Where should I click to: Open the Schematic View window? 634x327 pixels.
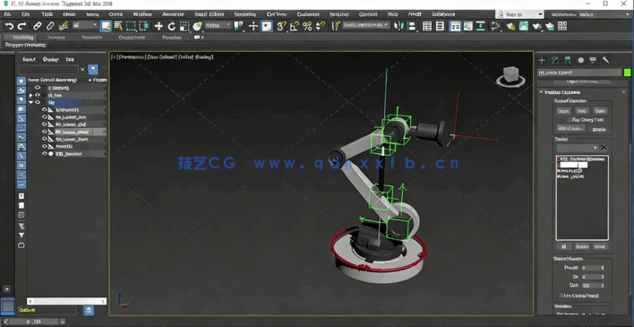(481, 26)
